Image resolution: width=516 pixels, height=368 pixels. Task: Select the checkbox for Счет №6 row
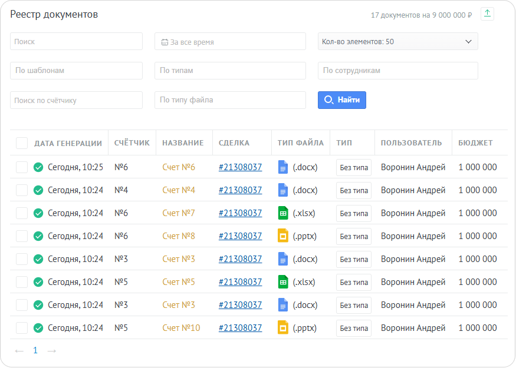[x=22, y=167]
